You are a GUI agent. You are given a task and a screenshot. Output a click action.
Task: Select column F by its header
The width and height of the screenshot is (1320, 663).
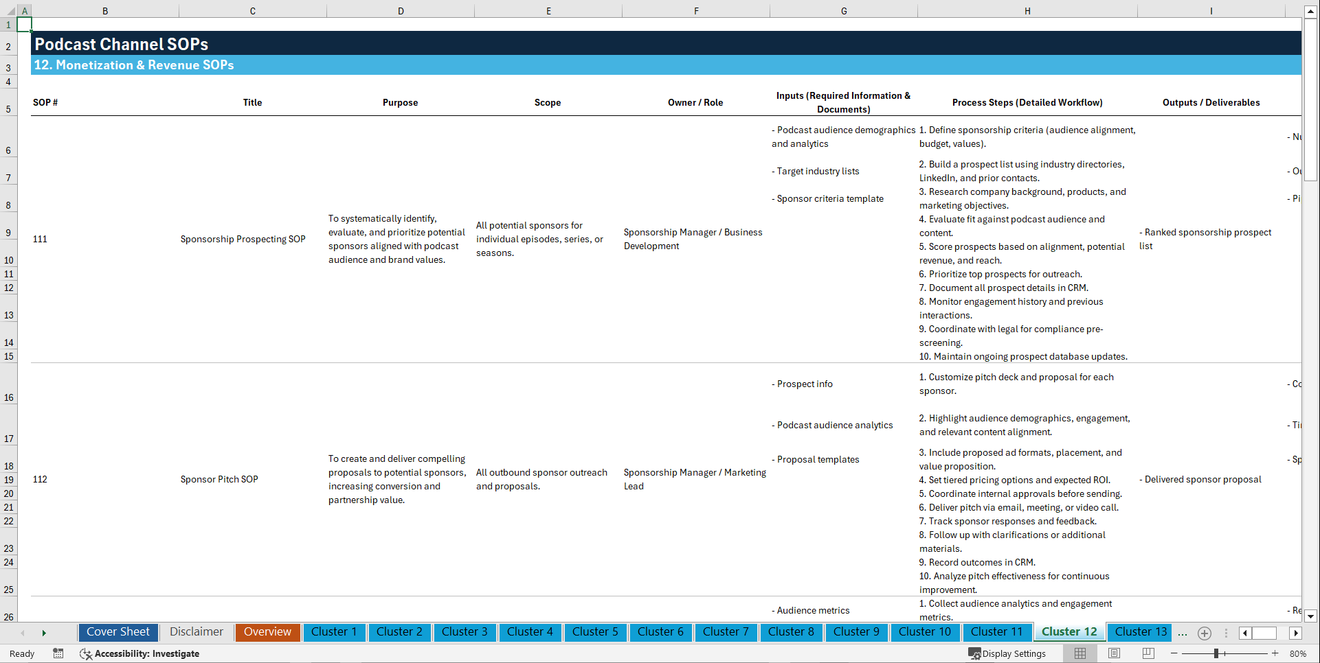pyautogui.click(x=696, y=11)
